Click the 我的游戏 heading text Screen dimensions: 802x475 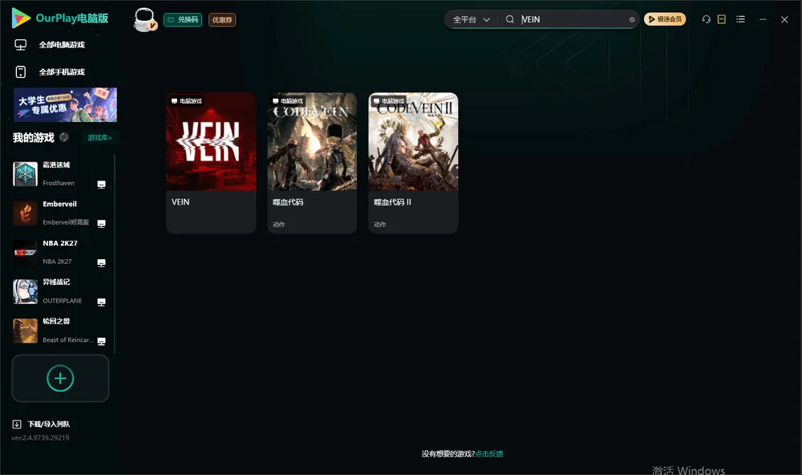tap(33, 138)
